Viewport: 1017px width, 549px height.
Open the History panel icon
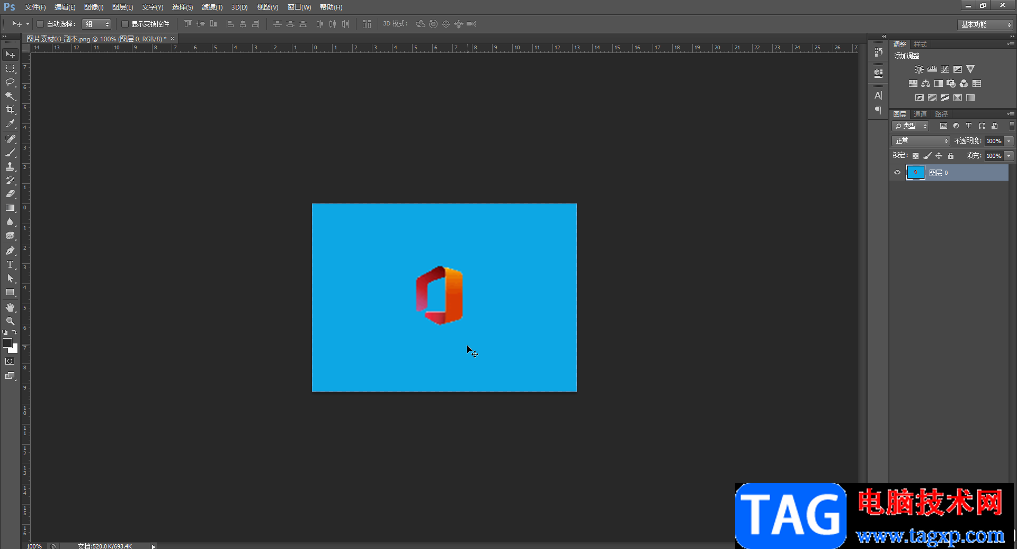coord(878,52)
